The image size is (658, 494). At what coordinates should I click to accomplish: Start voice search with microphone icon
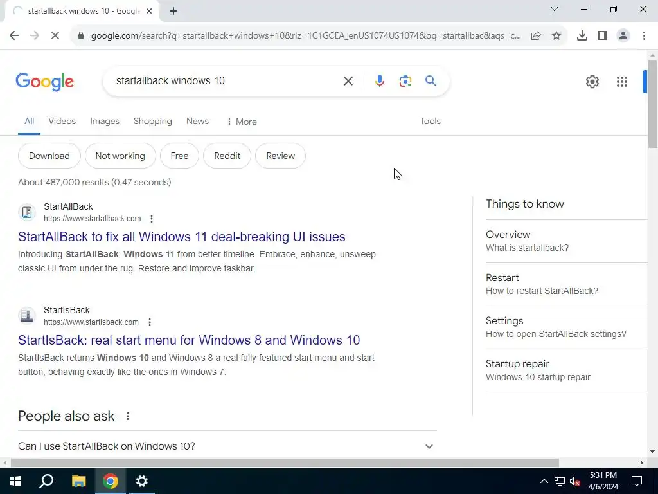(379, 81)
